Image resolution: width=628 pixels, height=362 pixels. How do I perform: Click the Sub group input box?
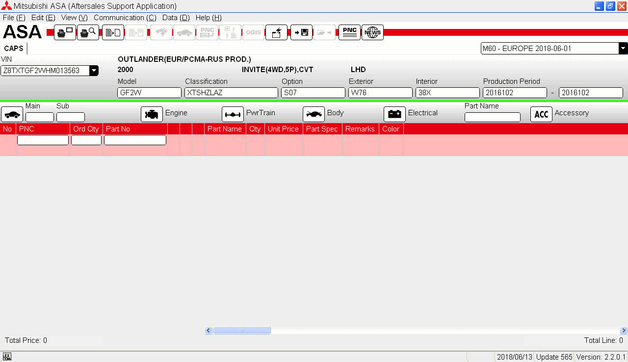tap(71, 117)
